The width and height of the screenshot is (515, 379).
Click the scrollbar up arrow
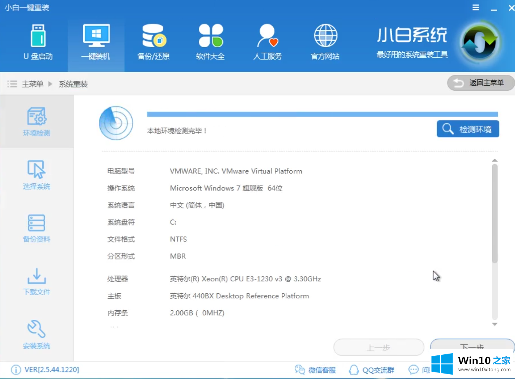click(x=495, y=160)
